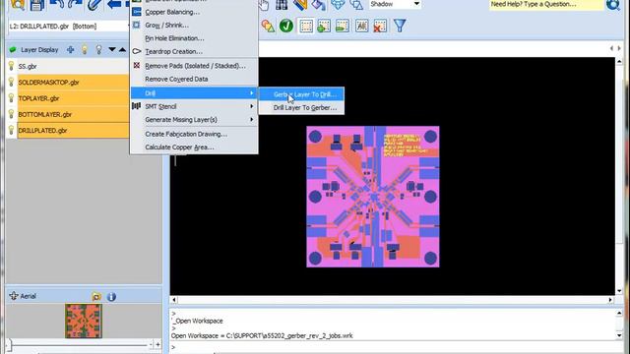
Task: Click the Need Help? question input field
Action: click(546, 4)
